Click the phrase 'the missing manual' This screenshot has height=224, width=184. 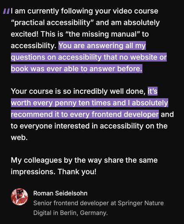pos(103,34)
